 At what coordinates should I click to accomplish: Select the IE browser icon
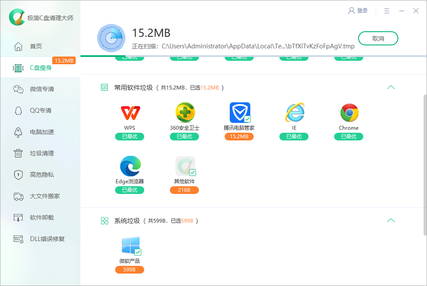(x=294, y=112)
